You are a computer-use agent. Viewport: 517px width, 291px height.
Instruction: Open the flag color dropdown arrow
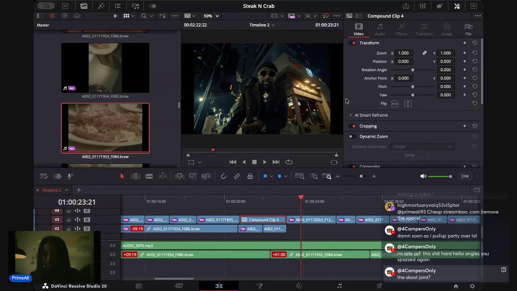tap(271, 176)
